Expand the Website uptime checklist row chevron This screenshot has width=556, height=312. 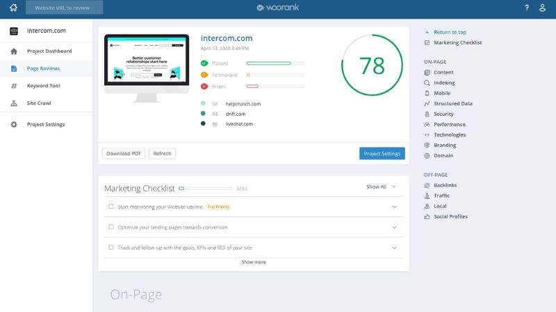(394, 207)
